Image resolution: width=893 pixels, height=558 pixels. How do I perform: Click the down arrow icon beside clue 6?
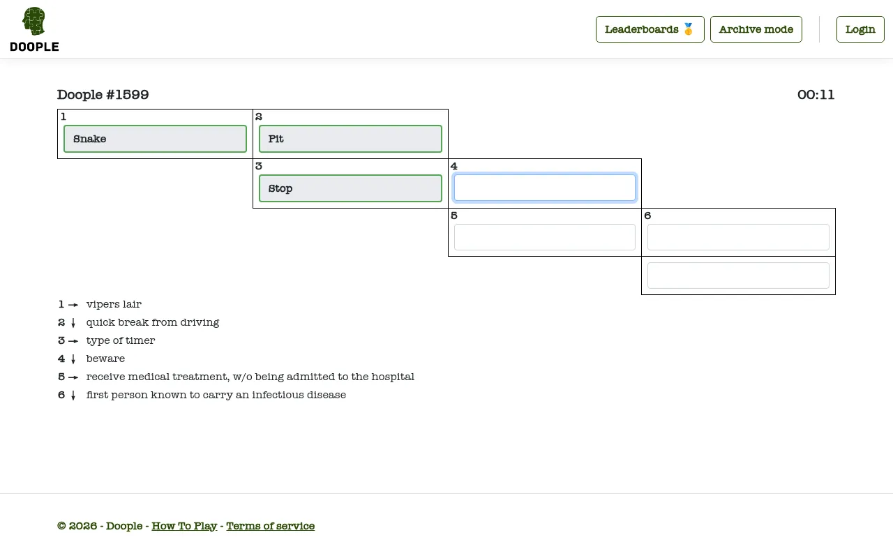[x=73, y=395]
